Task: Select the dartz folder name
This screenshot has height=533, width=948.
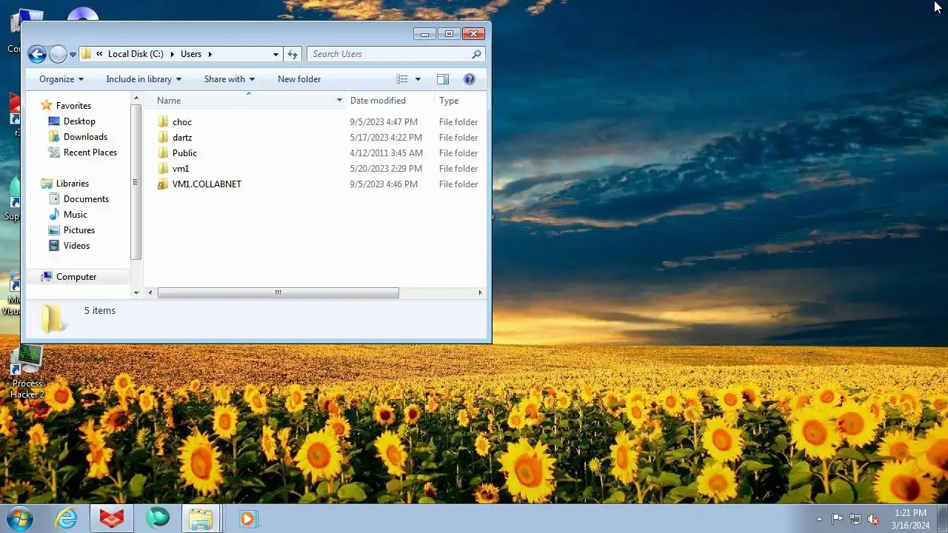Action: tap(182, 138)
